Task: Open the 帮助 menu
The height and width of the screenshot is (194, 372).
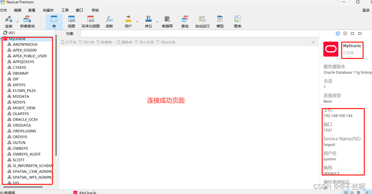Action: pos(95,10)
